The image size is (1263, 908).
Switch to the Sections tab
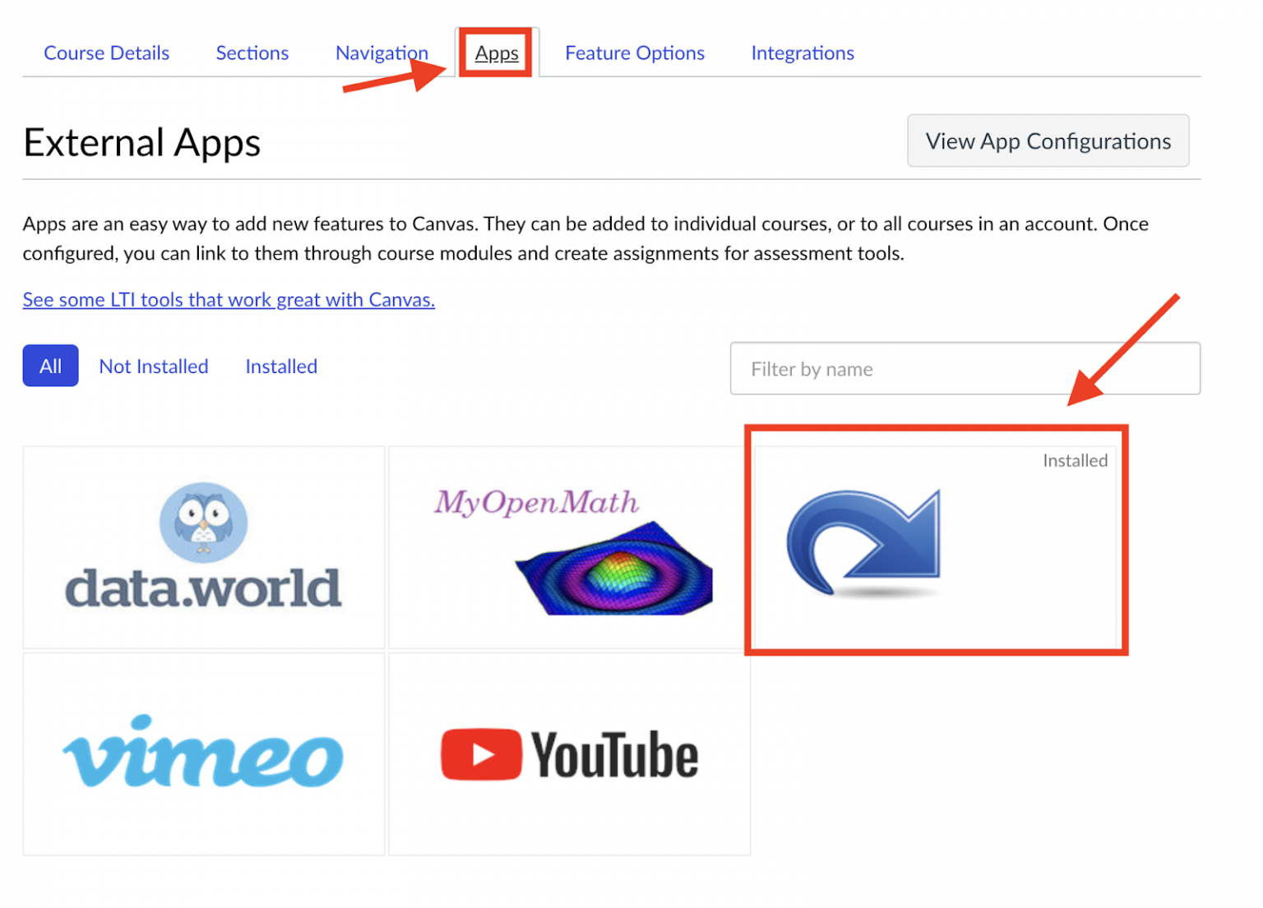252,53
